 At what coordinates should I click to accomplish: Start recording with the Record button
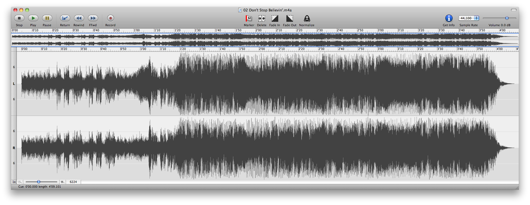[x=111, y=18]
